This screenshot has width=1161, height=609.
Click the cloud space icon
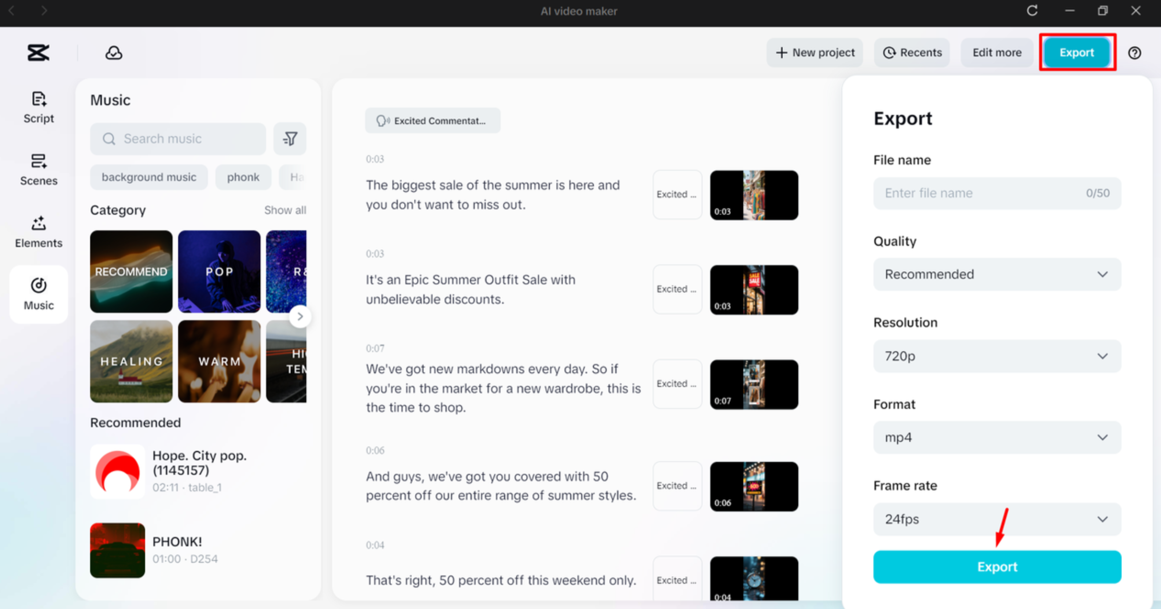tap(113, 53)
